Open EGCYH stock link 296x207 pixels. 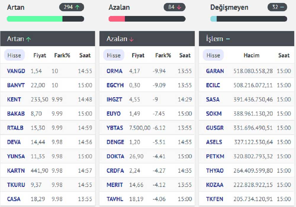(115, 85)
